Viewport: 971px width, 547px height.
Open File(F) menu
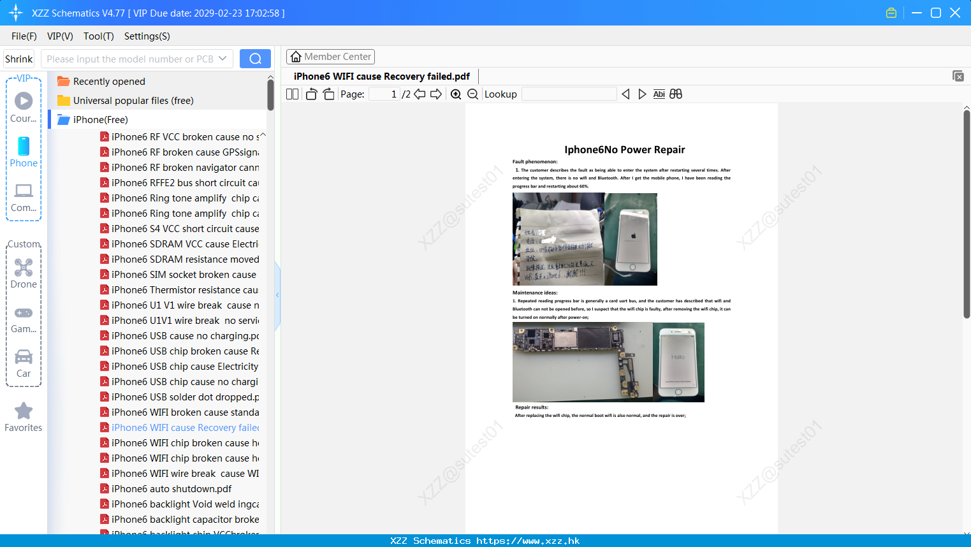click(24, 36)
